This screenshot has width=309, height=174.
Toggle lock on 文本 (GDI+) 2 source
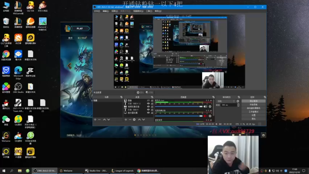152,104
